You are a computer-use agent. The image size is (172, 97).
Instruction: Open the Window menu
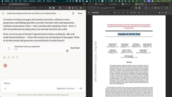(49, 1)
